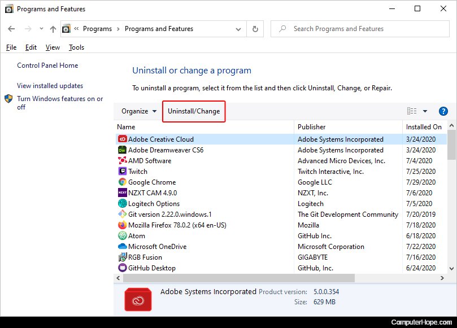457x328 pixels.
Task: Select the Twitch program icon
Action: [123, 171]
